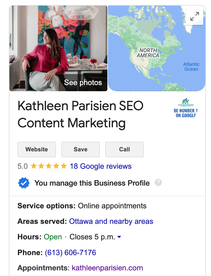Click the five gold stars rating
This screenshot has height=276, width=211.
point(49,166)
